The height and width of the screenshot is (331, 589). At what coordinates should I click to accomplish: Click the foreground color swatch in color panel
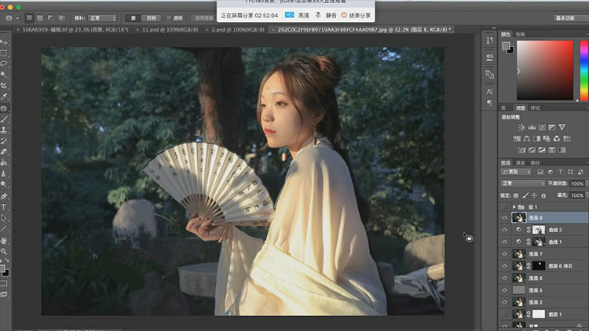coord(506,45)
